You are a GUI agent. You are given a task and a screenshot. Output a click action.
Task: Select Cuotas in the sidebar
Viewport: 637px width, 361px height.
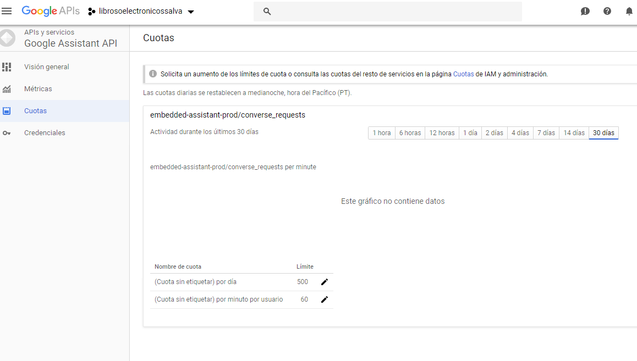(35, 111)
